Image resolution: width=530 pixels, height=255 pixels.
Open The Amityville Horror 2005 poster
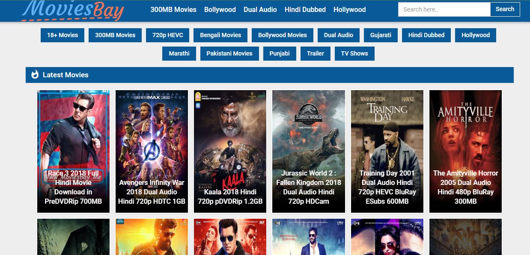pos(465,151)
